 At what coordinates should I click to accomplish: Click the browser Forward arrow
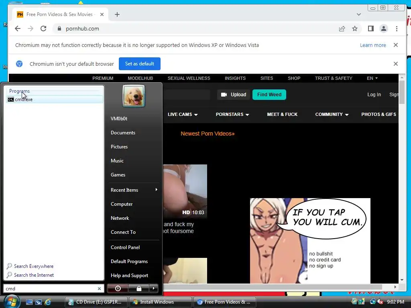[x=31, y=28]
